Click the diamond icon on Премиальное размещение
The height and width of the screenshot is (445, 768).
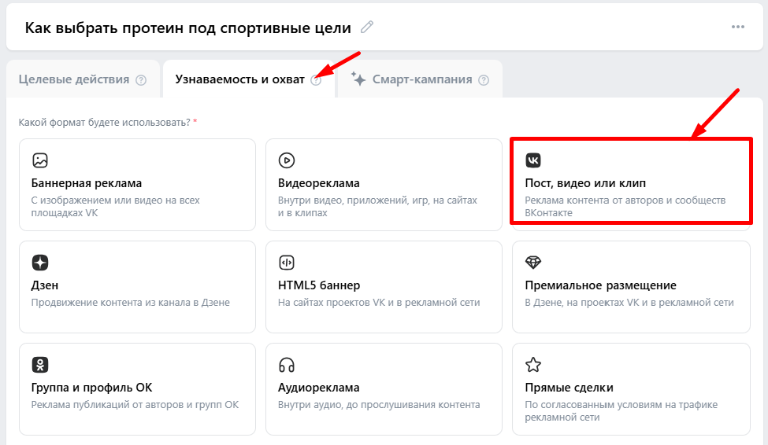[533, 263]
